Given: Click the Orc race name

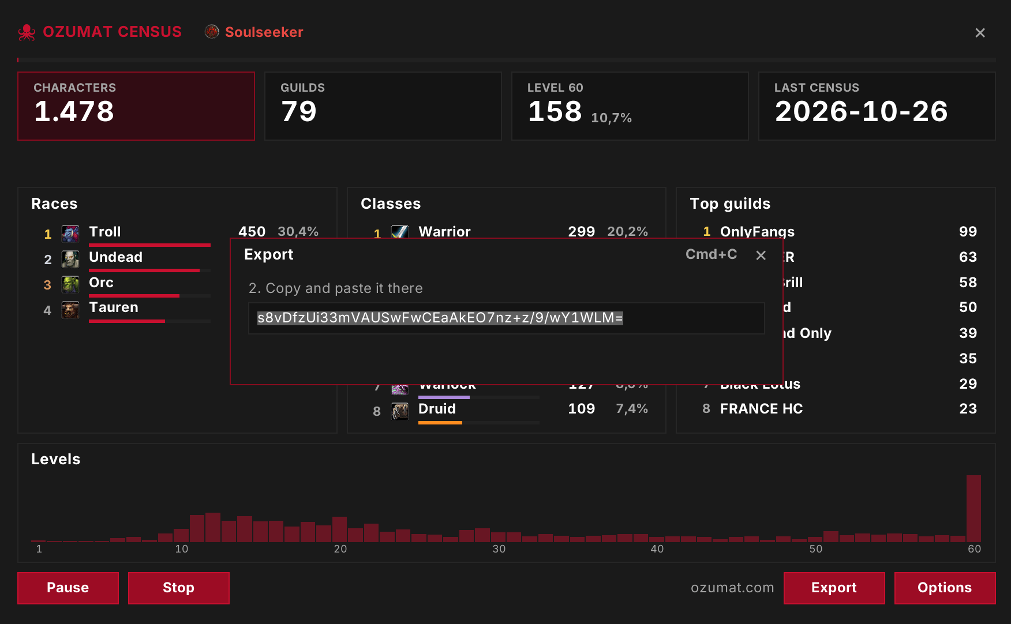Looking at the screenshot, I should (x=101, y=283).
